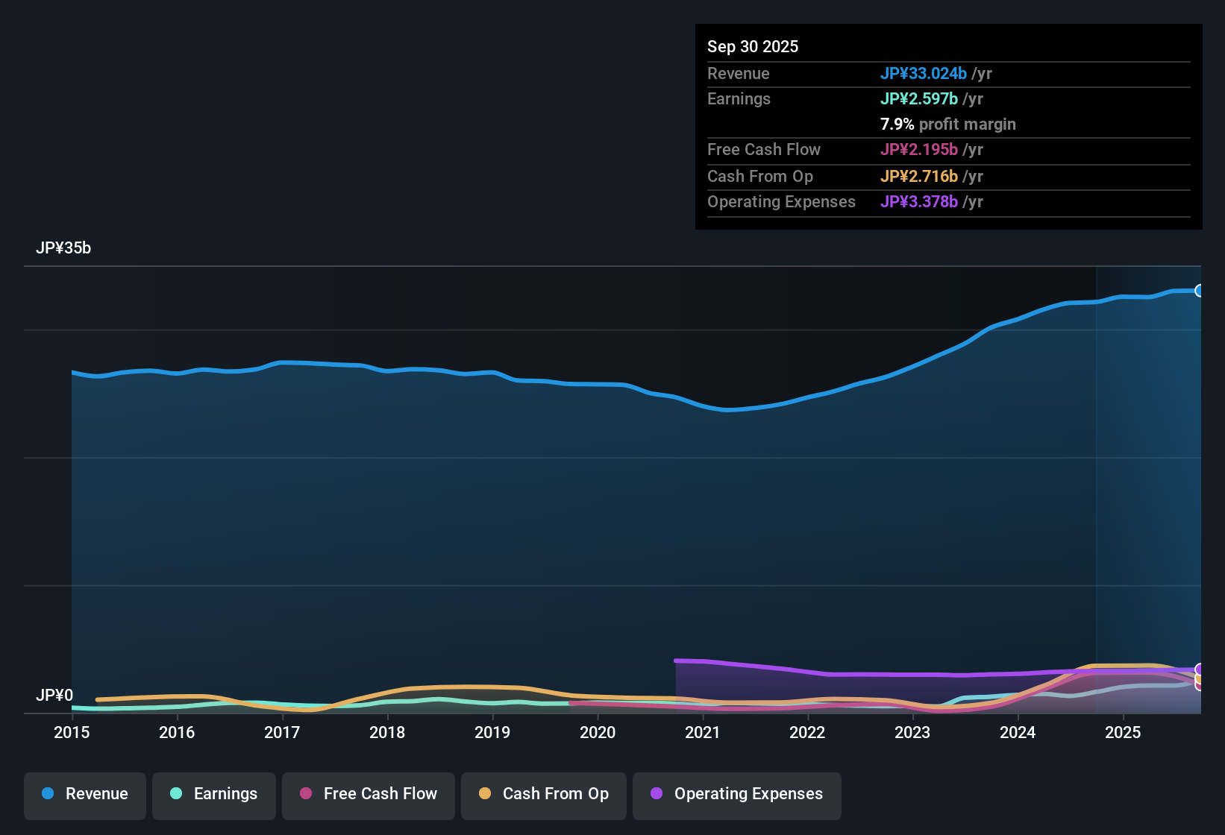
Task: Click the 2020 axis label
Action: tap(598, 733)
